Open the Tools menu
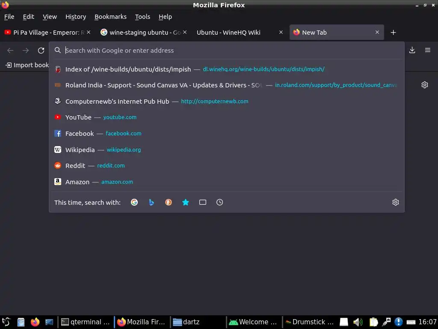The image size is (438, 329). pos(142,17)
